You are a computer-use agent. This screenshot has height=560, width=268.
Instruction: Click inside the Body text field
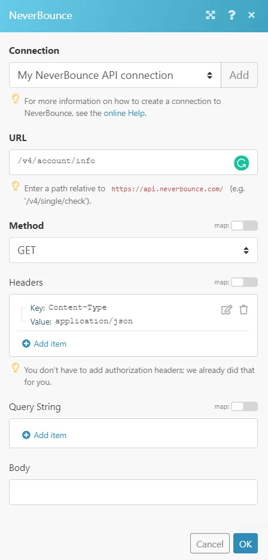click(133, 492)
